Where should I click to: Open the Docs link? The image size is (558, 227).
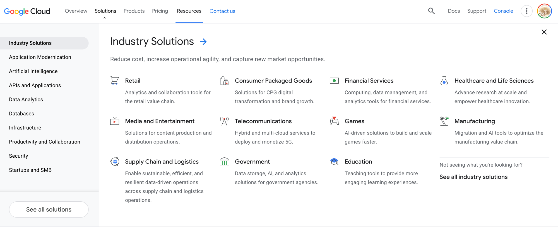(x=454, y=11)
